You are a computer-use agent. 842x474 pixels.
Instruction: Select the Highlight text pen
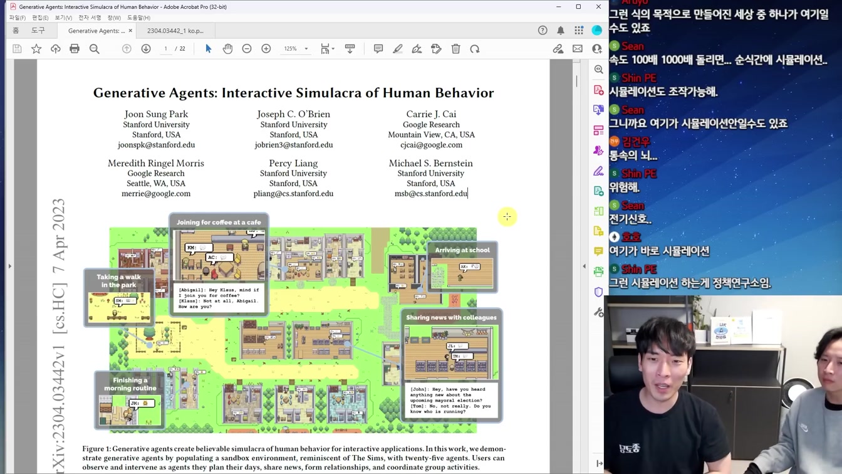[x=398, y=49]
